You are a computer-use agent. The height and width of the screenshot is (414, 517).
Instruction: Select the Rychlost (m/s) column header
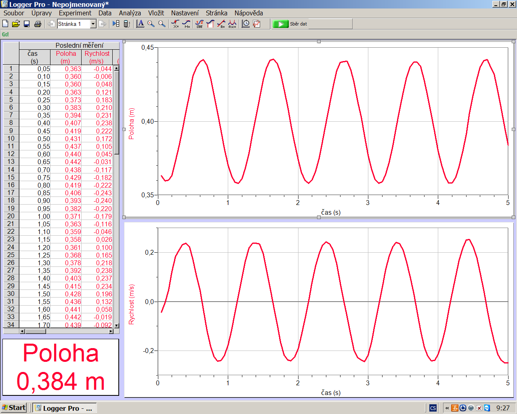pos(97,57)
